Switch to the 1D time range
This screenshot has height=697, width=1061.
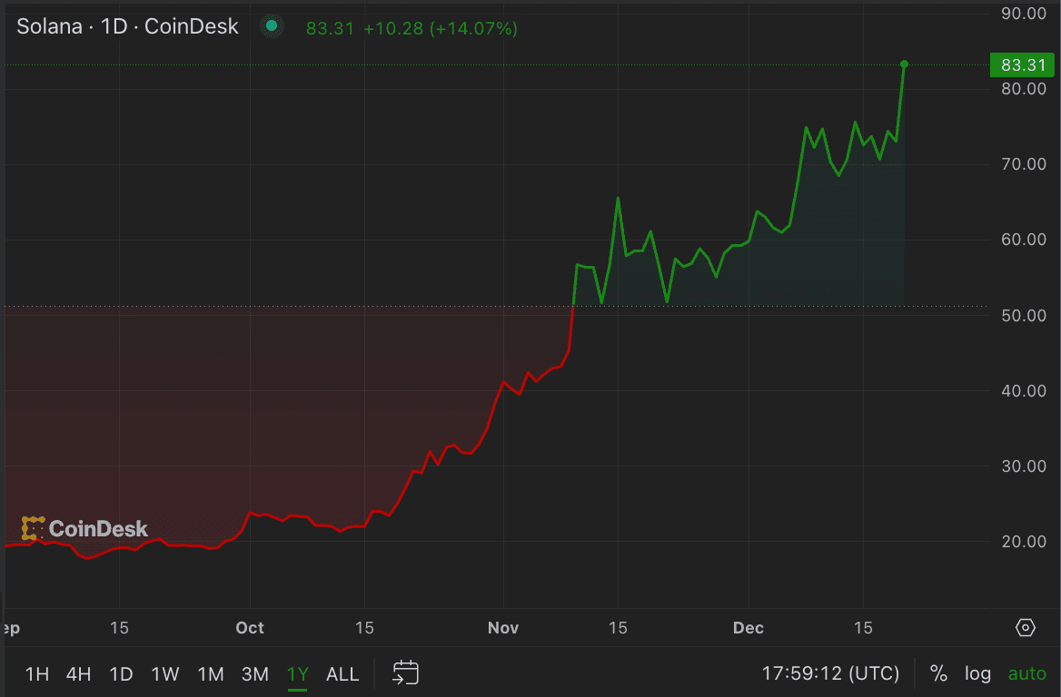pos(121,674)
